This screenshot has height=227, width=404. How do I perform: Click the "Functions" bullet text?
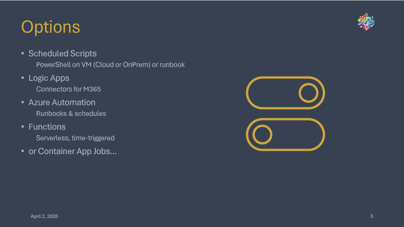pyautogui.click(x=47, y=127)
